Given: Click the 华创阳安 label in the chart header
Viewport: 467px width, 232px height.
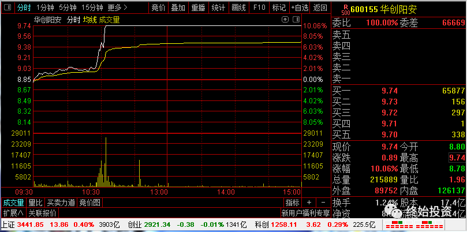Looking at the screenshot, I should pos(48,20).
